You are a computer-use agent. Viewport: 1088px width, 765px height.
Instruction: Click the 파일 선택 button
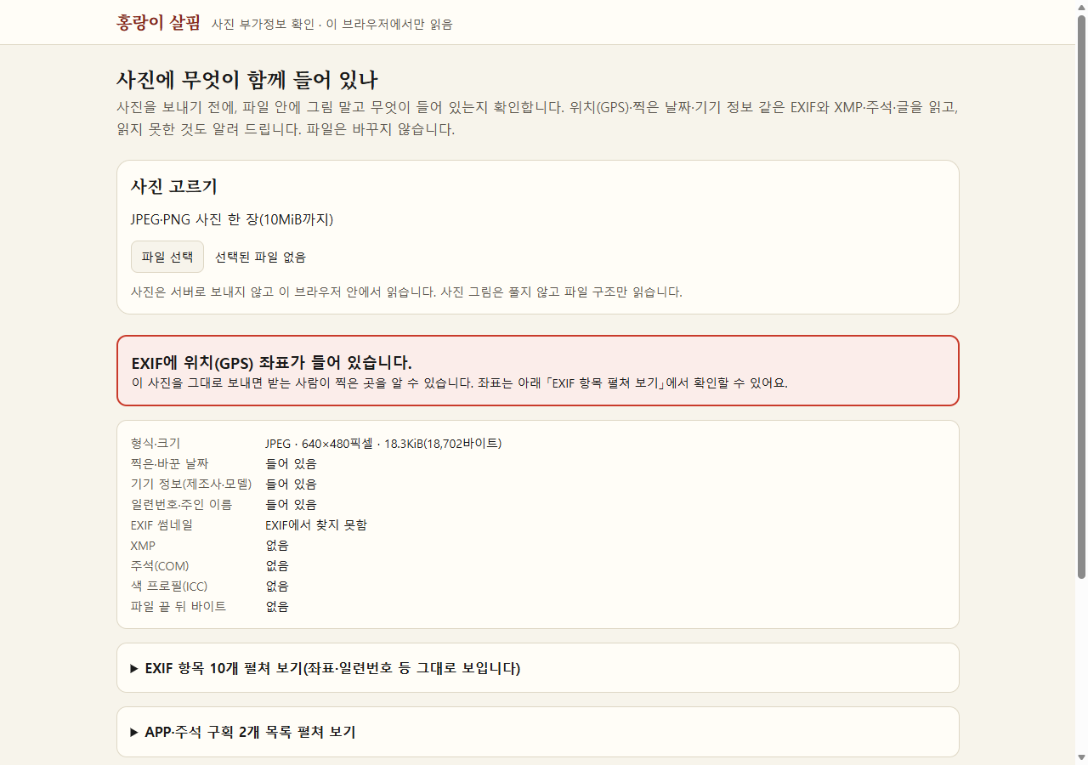click(167, 257)
